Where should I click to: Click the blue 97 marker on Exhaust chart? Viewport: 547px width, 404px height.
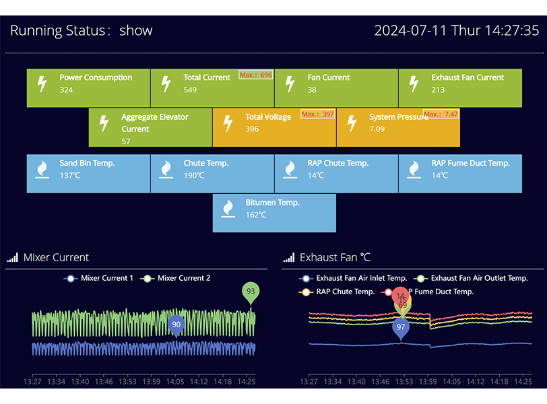pos(401,327)
